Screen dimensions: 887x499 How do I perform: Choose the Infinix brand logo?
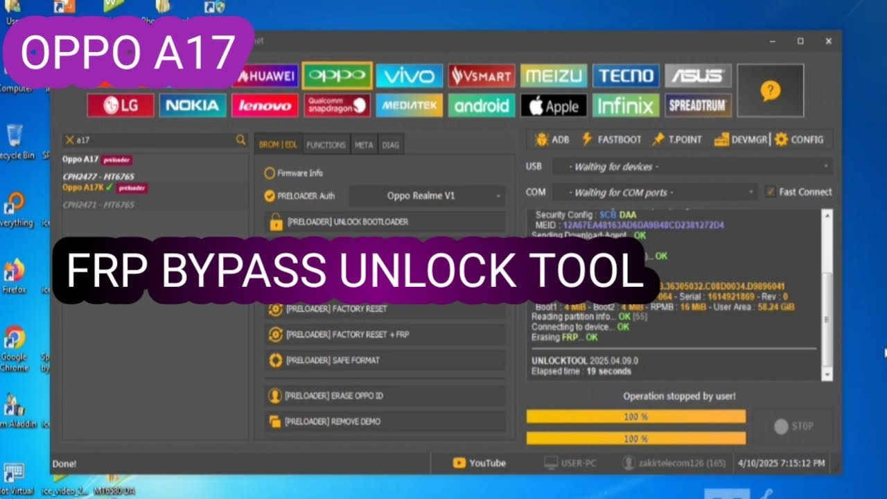coord(626,105)
